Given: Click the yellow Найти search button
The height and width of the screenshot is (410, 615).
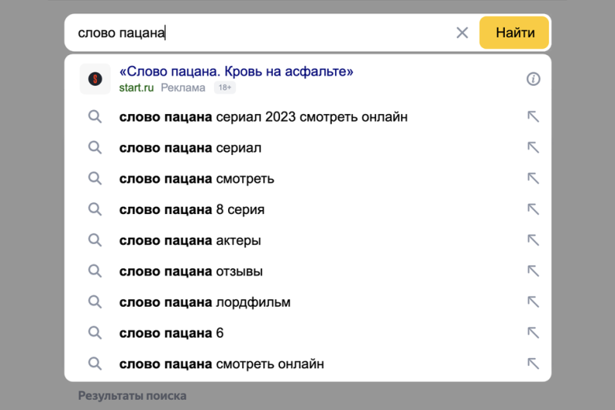Looking at the screenshot, I should pyautogui.click(x=514, y=33).
